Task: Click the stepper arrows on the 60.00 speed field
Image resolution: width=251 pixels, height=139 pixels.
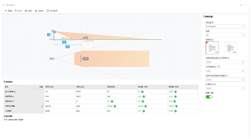Action: tap(243, 88)
